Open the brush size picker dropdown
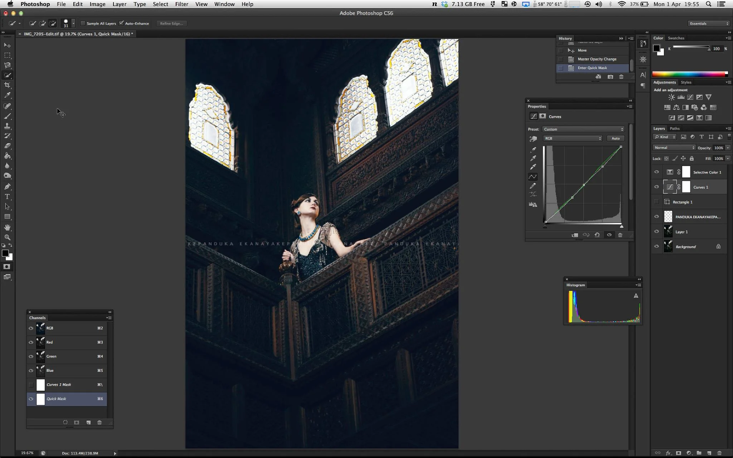The height and width of the screenshot is (458, 733). click(x=73, y=24)
